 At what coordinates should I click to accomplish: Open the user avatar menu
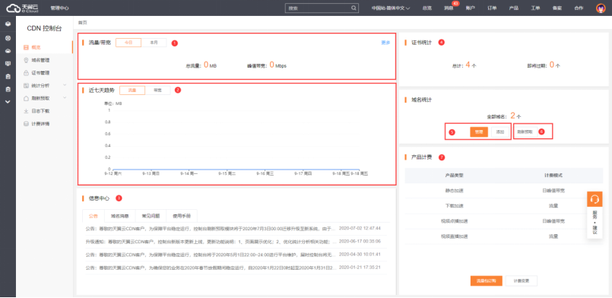click(x=601, y=8)
